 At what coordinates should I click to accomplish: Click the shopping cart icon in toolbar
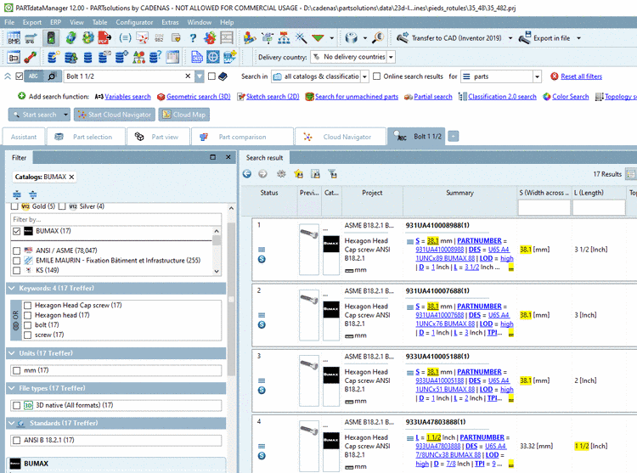click(x=31, y=38)
